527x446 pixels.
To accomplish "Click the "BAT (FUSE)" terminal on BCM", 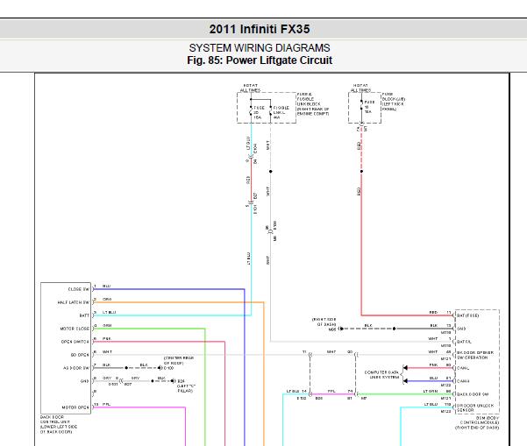I will point(467,315).
